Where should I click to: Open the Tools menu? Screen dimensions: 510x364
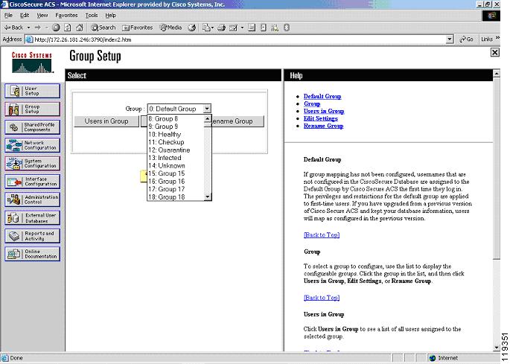coord(92,16)
